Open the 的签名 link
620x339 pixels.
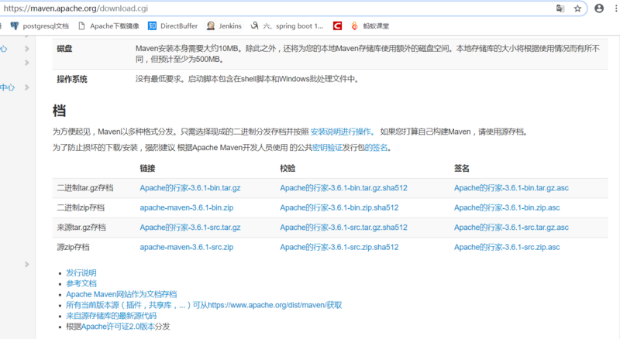pyautogui.click(x=376, y=147)
